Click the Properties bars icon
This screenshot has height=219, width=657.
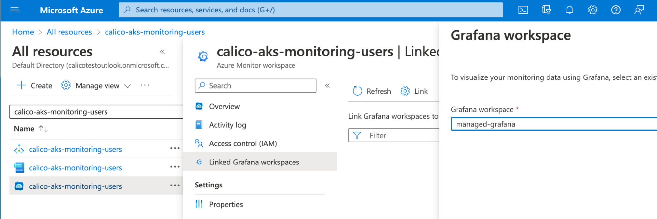pyautogui.click(x=199, y=204)
